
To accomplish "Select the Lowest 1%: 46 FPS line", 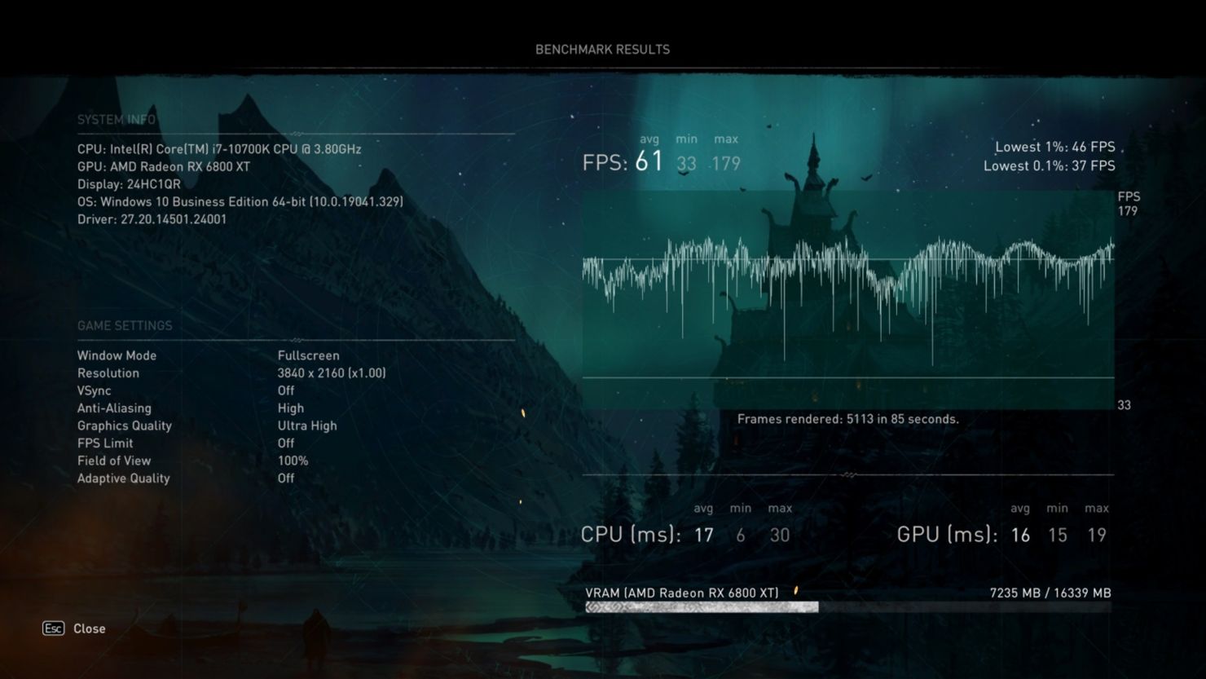I will coord(1055,147).
